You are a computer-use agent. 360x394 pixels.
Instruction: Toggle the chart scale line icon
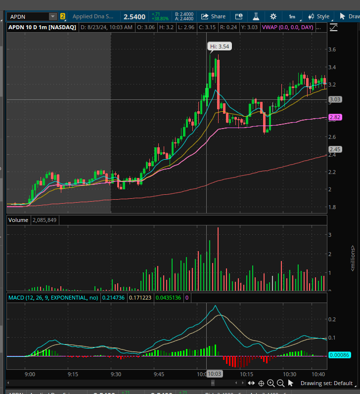(333, 27)
